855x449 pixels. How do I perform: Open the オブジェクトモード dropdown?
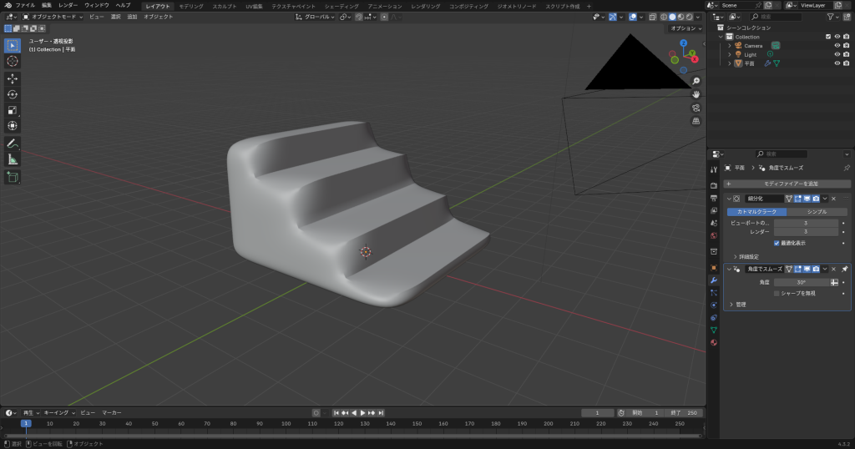click(53, 17)
